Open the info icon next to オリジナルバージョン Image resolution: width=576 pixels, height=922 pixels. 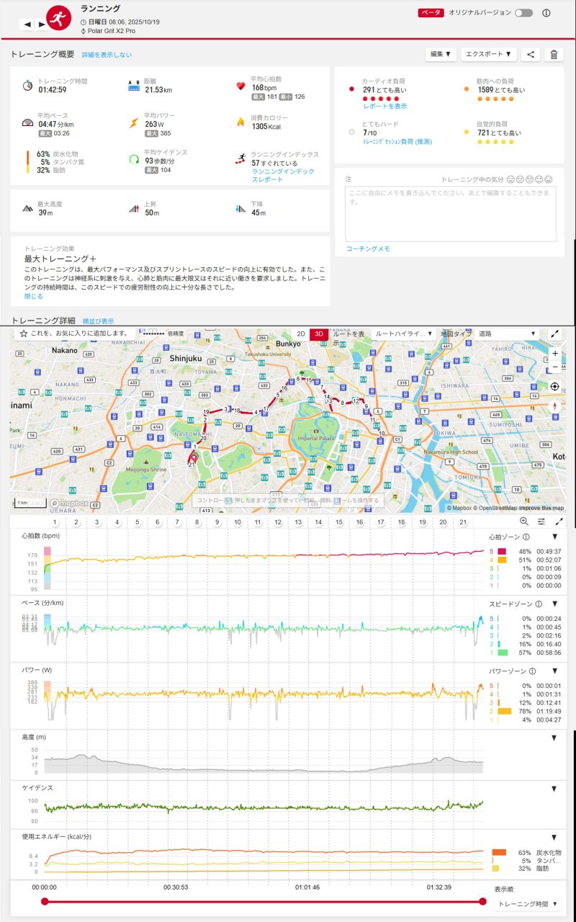coord(546,13)
